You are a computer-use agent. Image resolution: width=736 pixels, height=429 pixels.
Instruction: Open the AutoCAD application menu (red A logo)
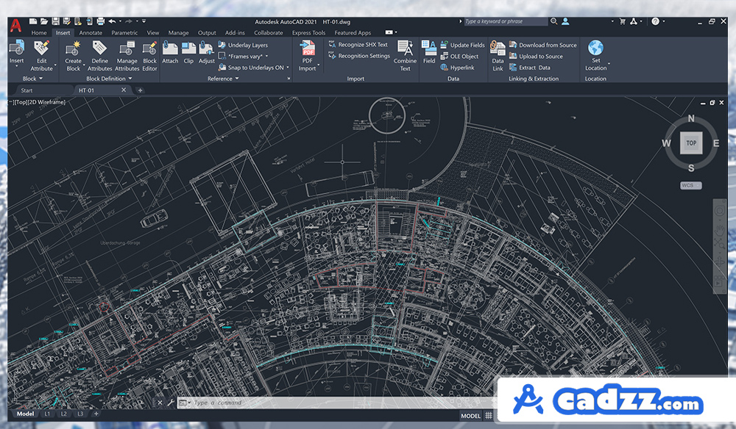point(16,26)
